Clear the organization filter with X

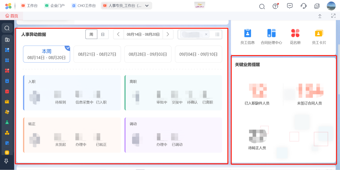(x=206, y=34)
